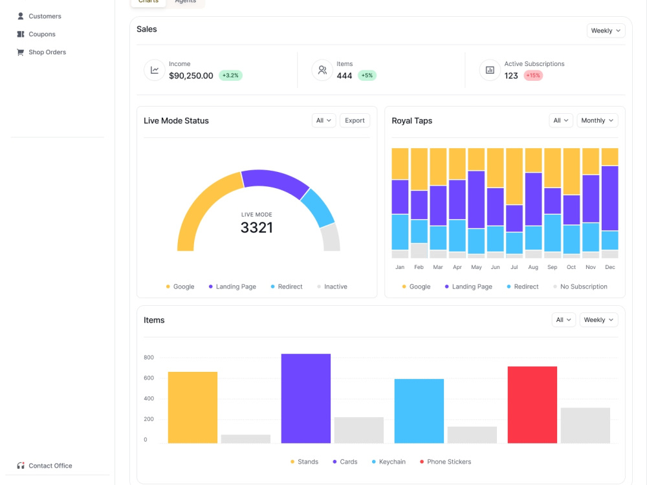The width and height of the screenshot is (647, 485).
Task: Toggle Keychain legend in Items chart
Action: (388, 462)
